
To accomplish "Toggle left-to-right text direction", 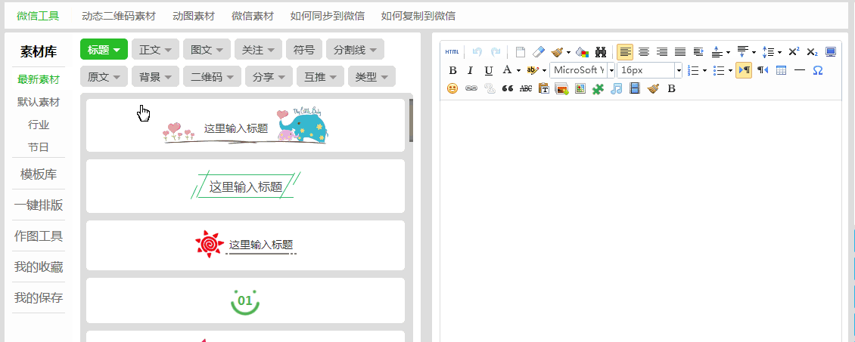I will (744, 70).
